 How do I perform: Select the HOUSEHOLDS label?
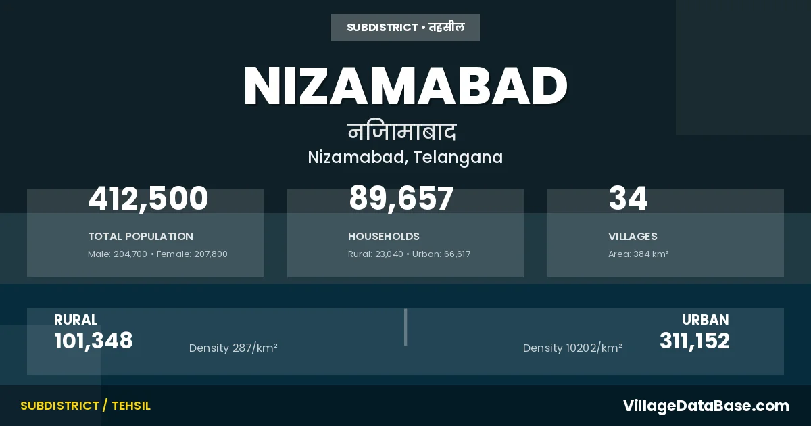pos(384,237)
